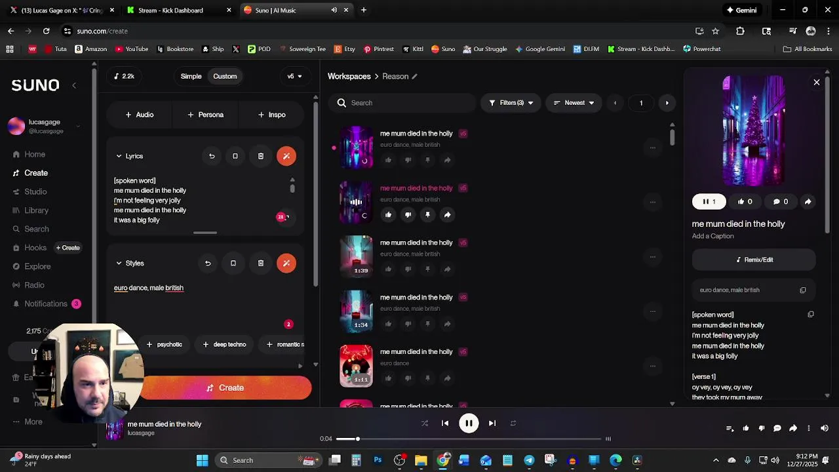This screenshot has width=839, height=472.
Task: Open comments in the details panel
Action: [780, 201]
